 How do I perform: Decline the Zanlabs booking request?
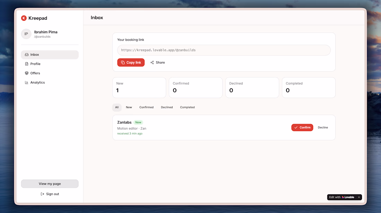[323, 127]
